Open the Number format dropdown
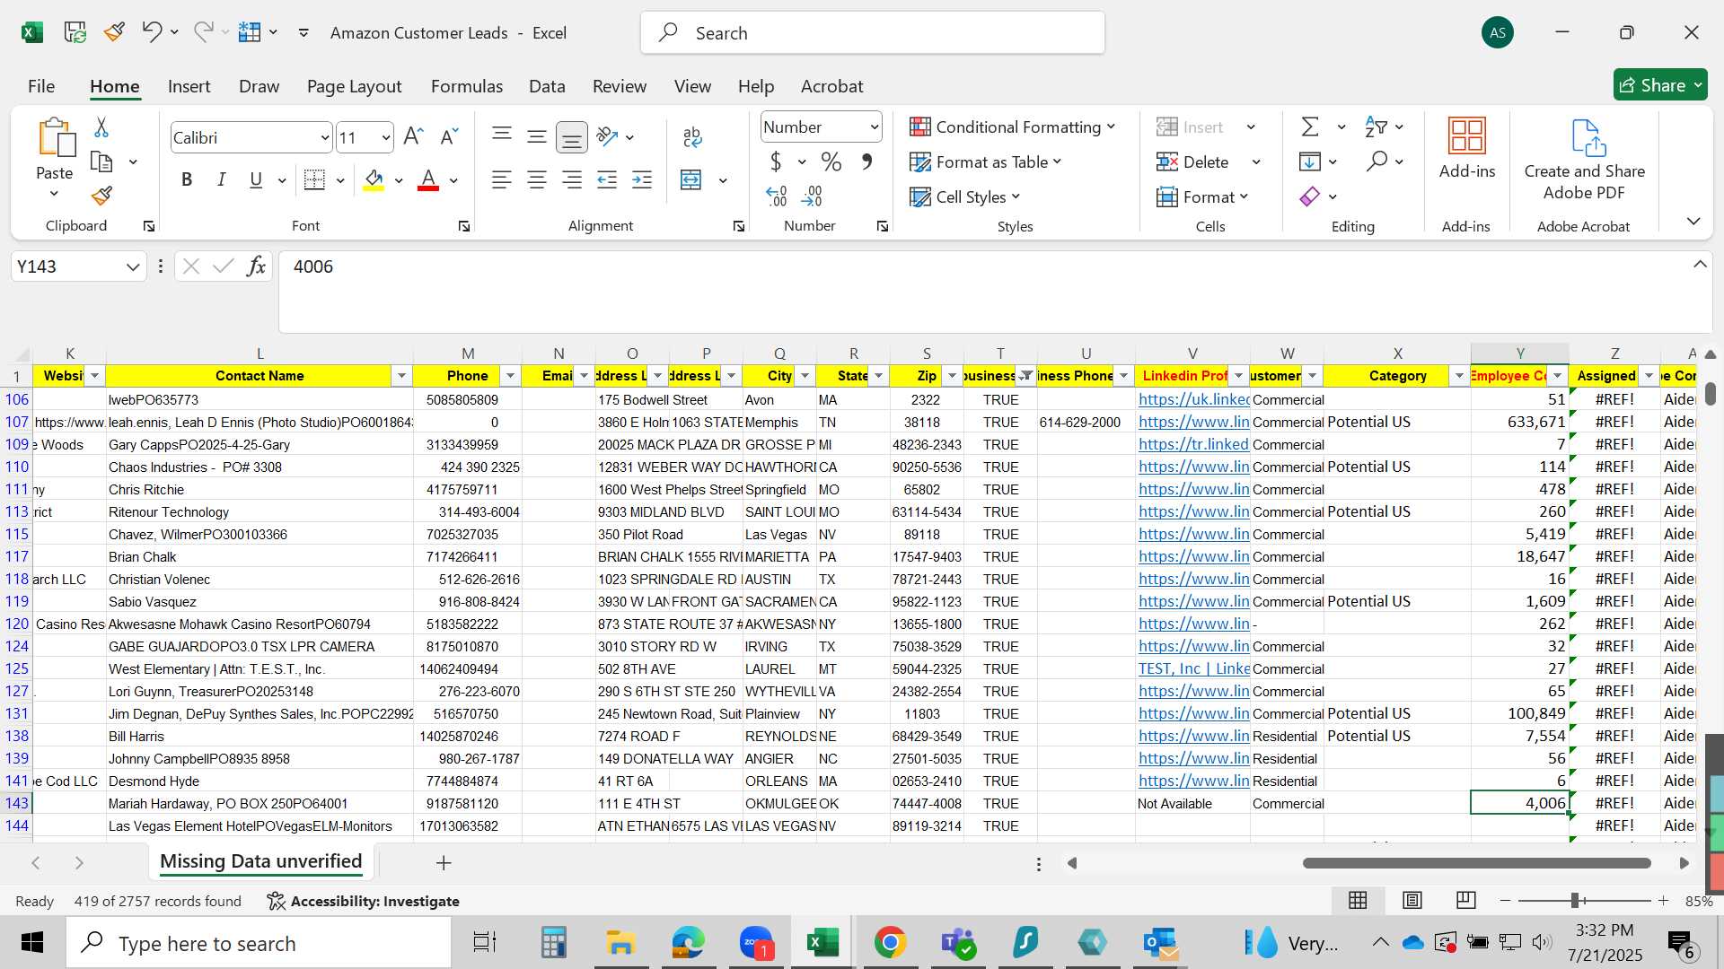 click(x=874, y=127)
